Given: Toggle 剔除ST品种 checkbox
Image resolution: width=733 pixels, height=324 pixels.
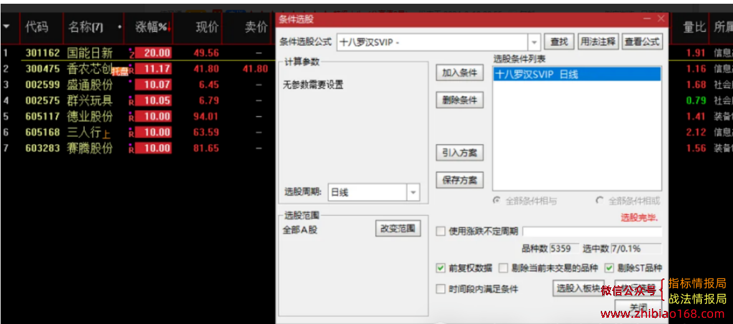Looking at the screenshot, I should pyautogui.click(x=609, y=268).
